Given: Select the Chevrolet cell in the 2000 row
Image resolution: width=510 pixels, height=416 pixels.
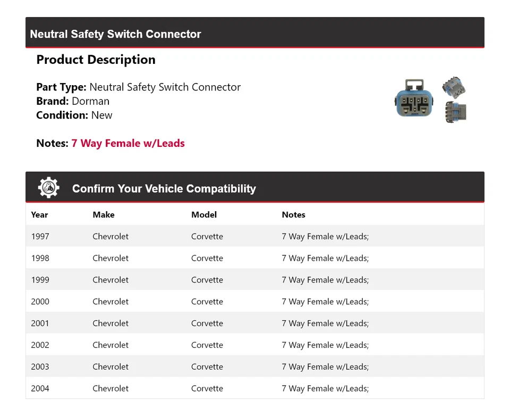Looking at the screenshot, I should point(110,302).
